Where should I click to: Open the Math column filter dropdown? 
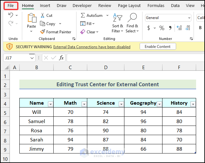[84, 104]
